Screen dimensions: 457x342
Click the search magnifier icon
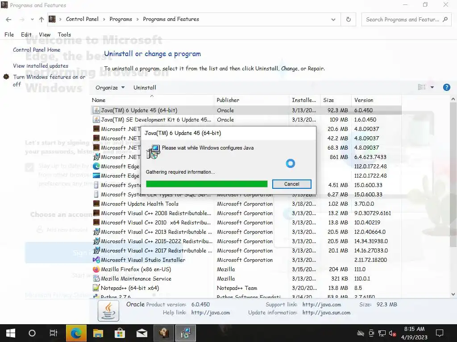445,20
